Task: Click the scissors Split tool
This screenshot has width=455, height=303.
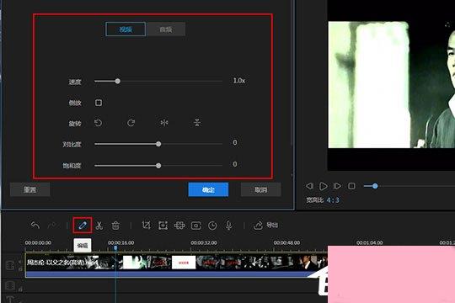Action: tap(99, 226)
